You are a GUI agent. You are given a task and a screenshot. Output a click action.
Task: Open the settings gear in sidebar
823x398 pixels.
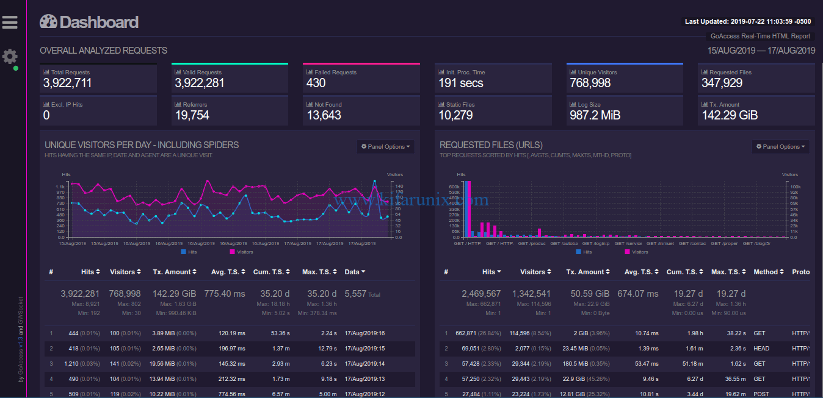point(10,57)
